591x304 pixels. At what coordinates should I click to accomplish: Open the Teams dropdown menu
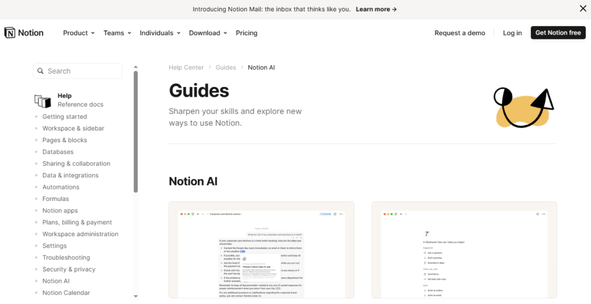point(117,33)
